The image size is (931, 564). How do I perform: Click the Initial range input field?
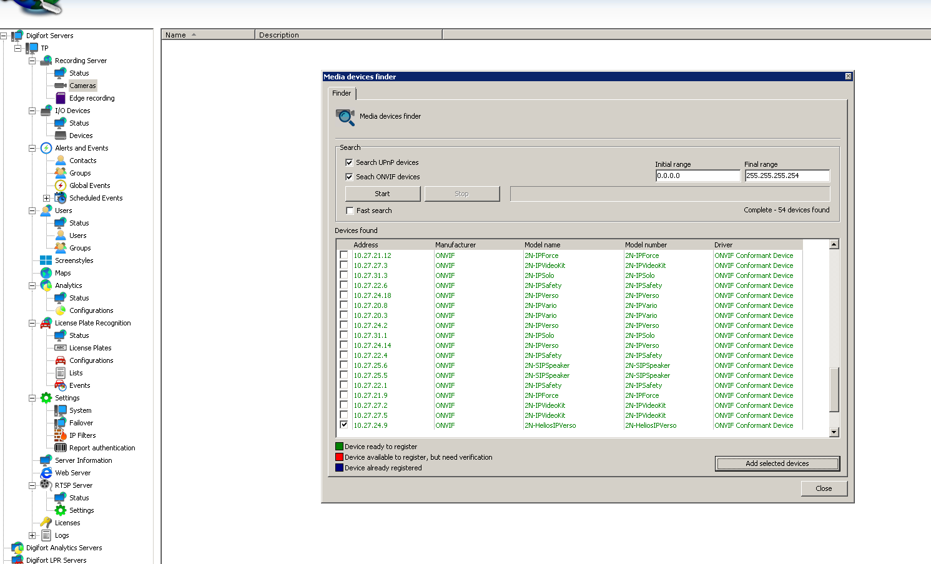click(x=697, y=176)
